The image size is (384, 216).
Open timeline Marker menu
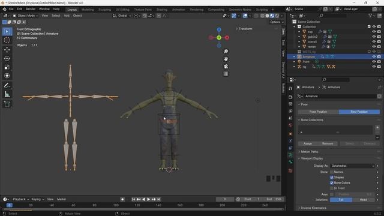61,199
